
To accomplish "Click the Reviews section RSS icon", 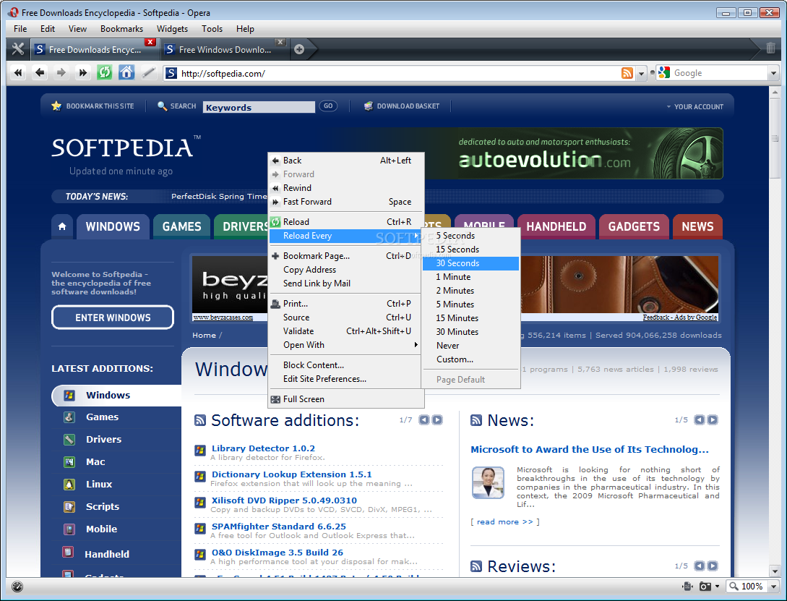I will (x=476, y=566).
